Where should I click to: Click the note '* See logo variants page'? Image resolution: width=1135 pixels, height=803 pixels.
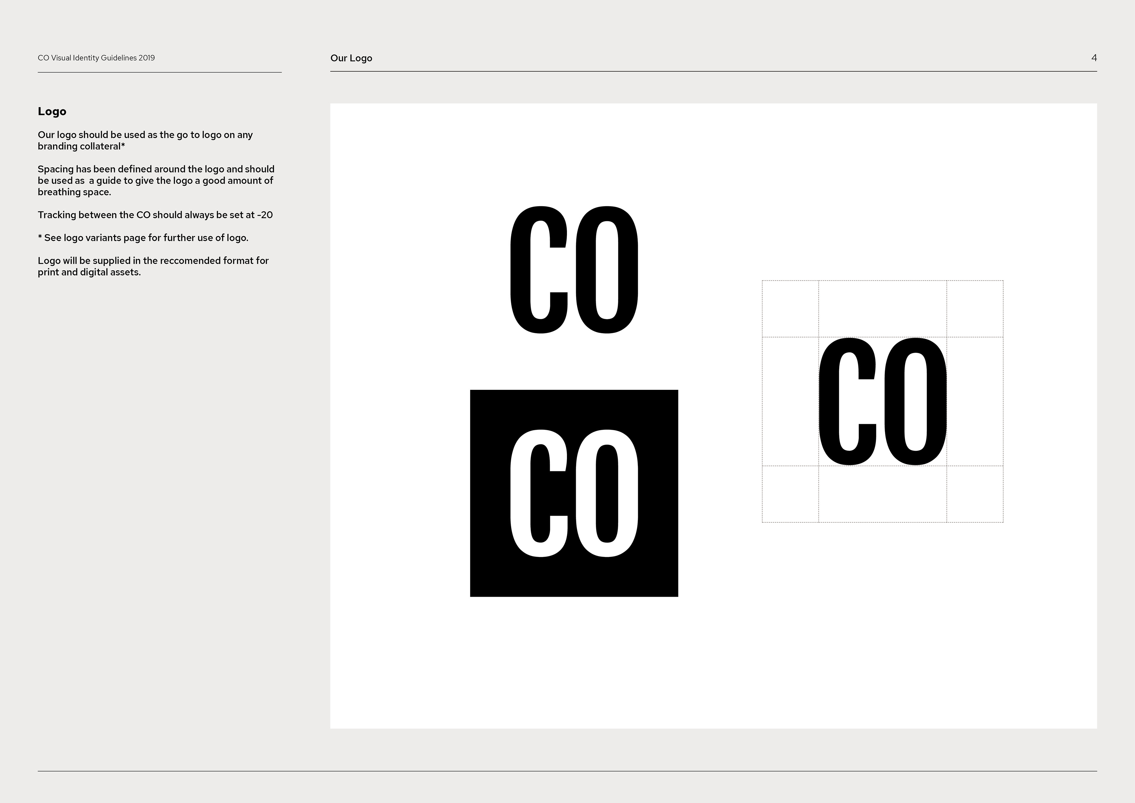coord(143,238)
